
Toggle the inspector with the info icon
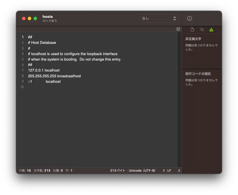[189, 18]
